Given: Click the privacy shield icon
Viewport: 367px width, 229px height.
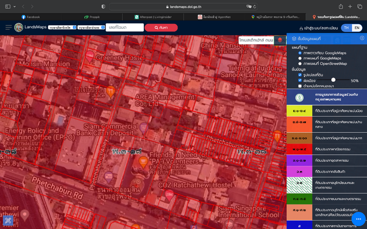Looking at the screenshot, I should (103, 6).
